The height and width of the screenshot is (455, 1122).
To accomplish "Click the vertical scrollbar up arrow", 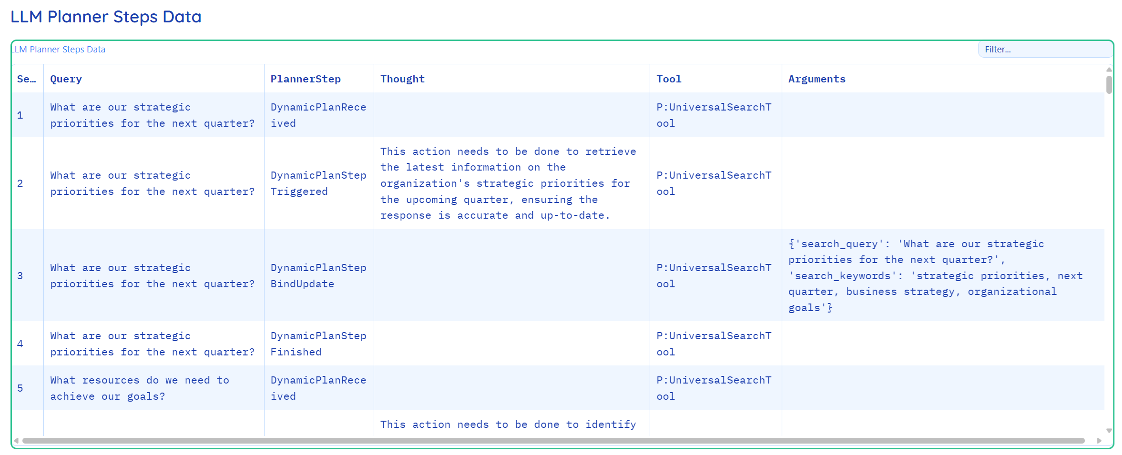I will click(1110, 69).
